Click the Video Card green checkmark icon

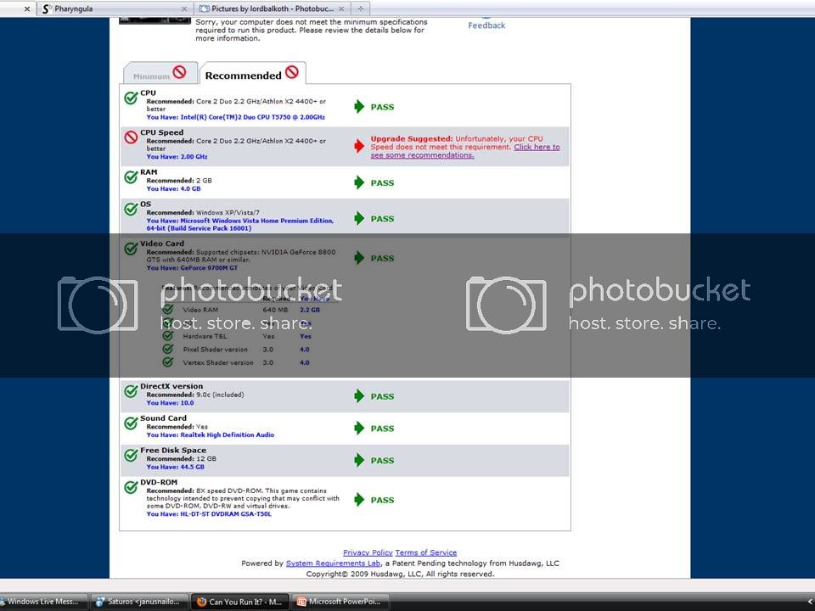tap(131, 249)
